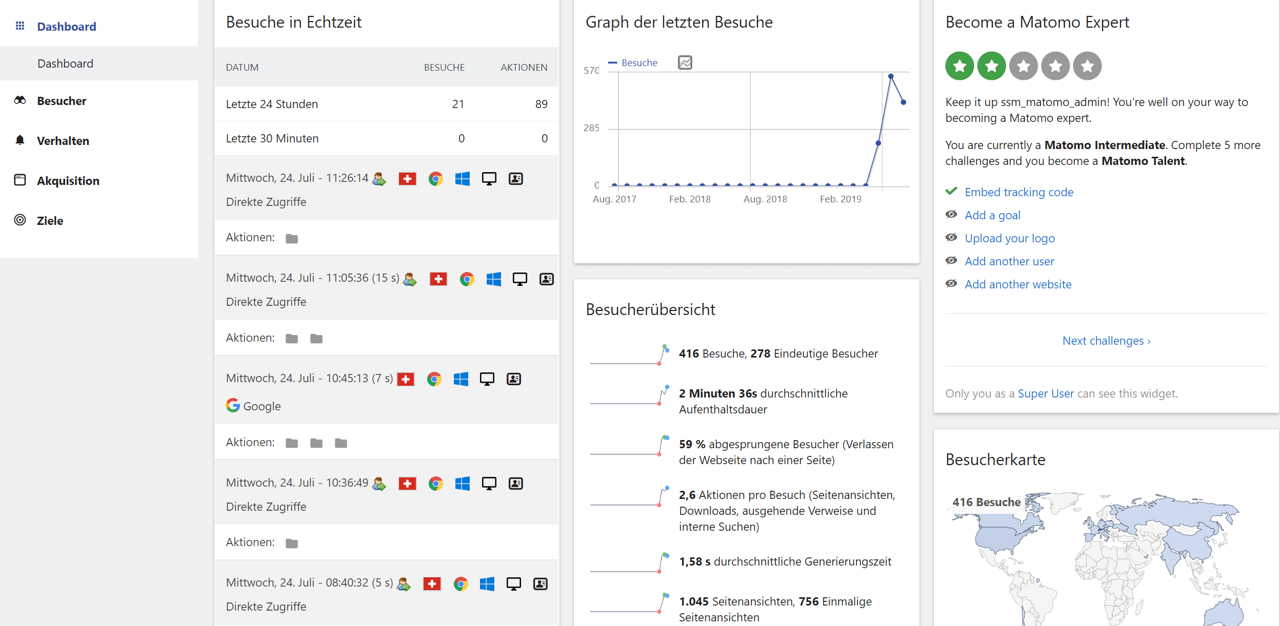
Task: Click the Besucherübersicht widget title
Action: 650,309
